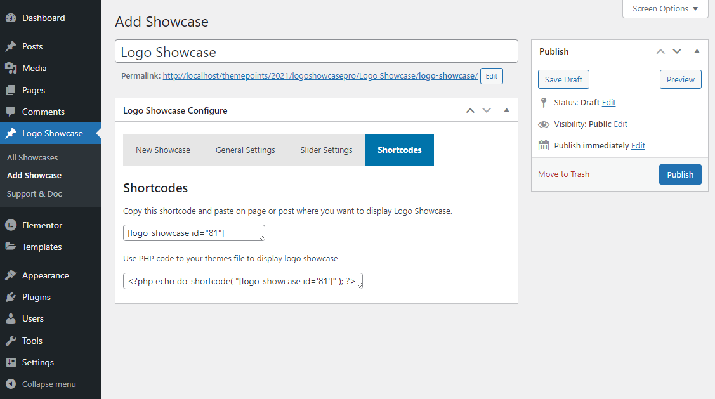Screen dimensions: 715x399
Task: Open the Appearance menu
Action: 50,275
